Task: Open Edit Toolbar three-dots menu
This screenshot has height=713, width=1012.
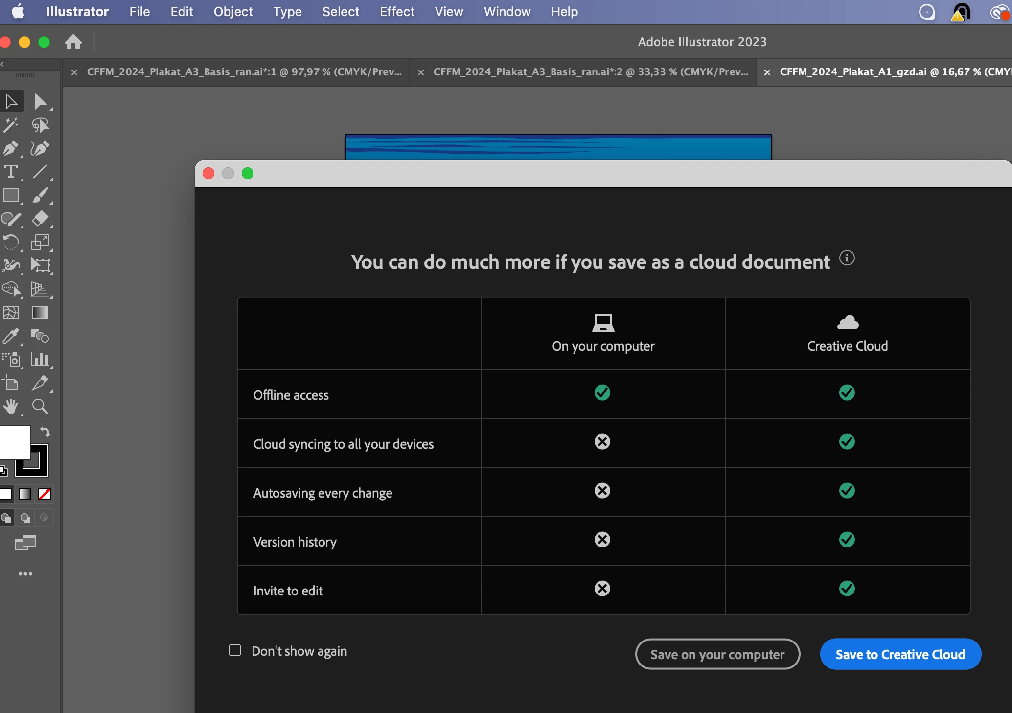Action: coord(25,574)
